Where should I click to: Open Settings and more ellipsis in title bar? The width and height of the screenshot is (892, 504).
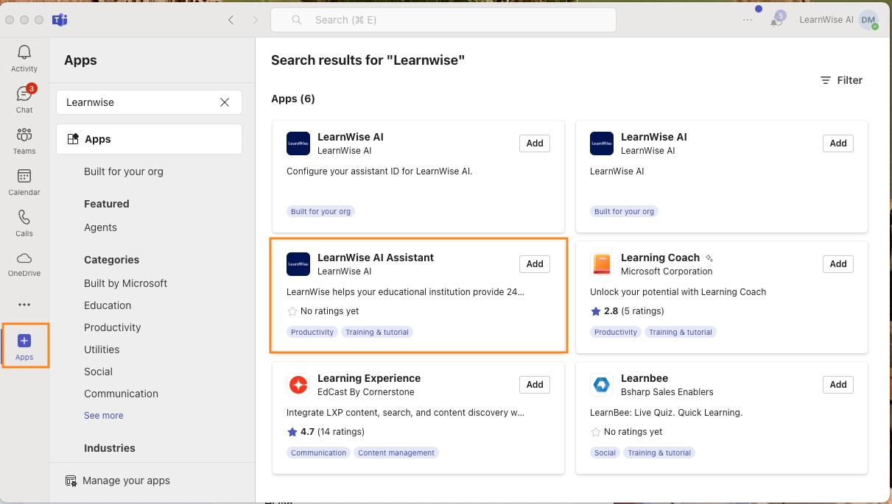[748, 20]
